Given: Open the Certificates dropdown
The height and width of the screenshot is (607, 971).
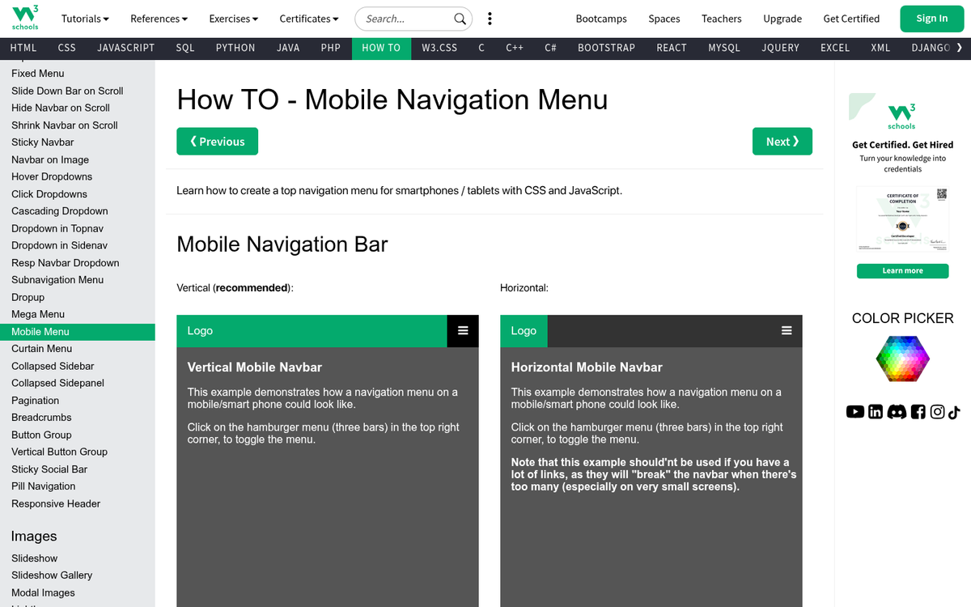Looking at the screenshot, I should point(308,18).
